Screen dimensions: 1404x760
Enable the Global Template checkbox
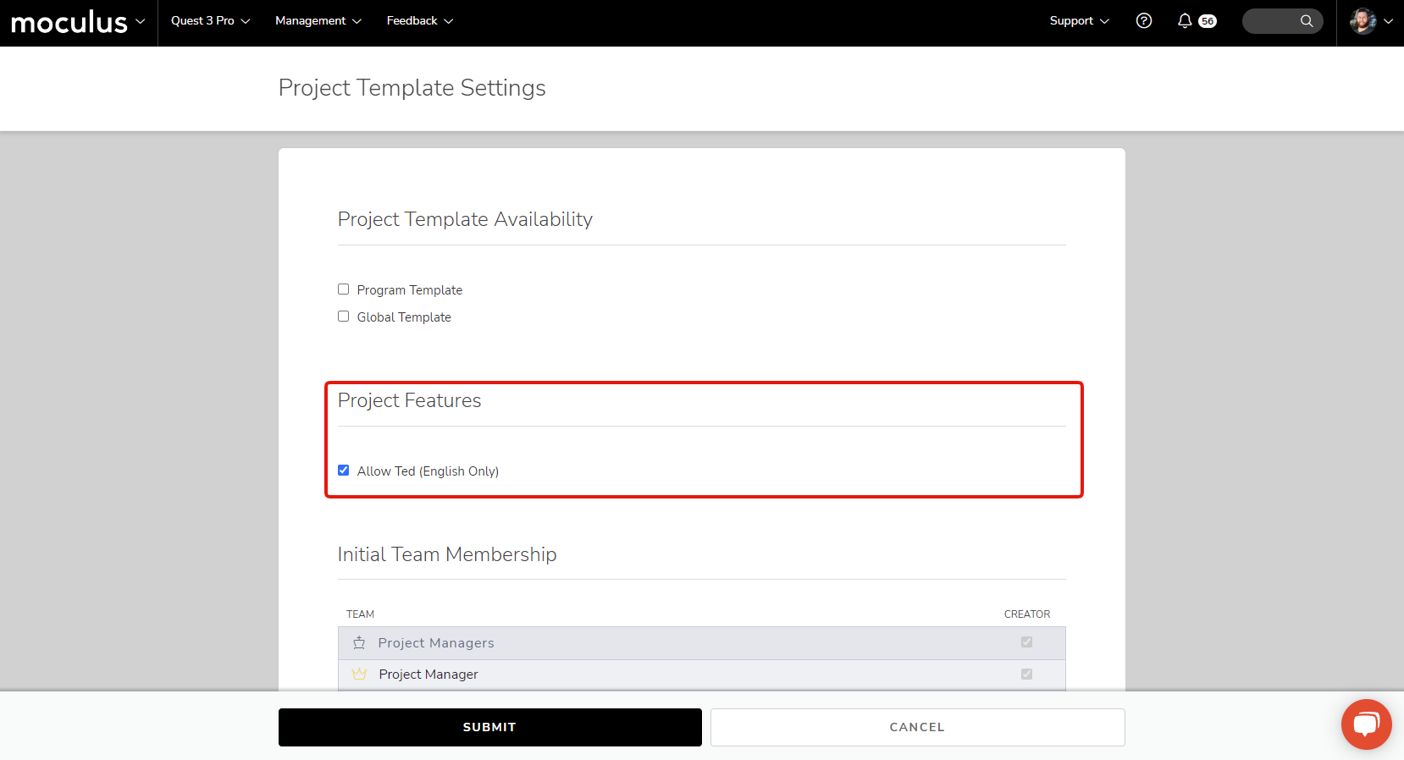(344, 317)
